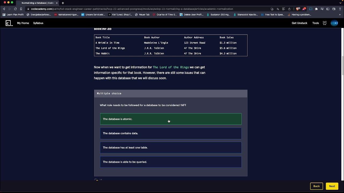Select the Normalizing a Database tab
The width and height of the screenshot is (344, 193).
(x=38, y=3)
